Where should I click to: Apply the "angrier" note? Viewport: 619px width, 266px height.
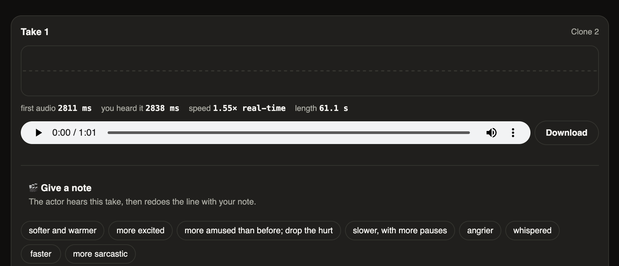[480, 231]
